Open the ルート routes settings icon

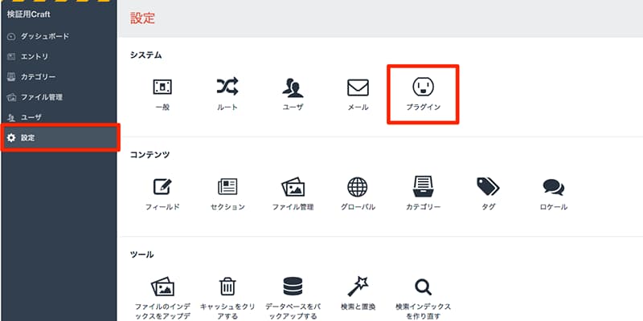tap(227, 87)
